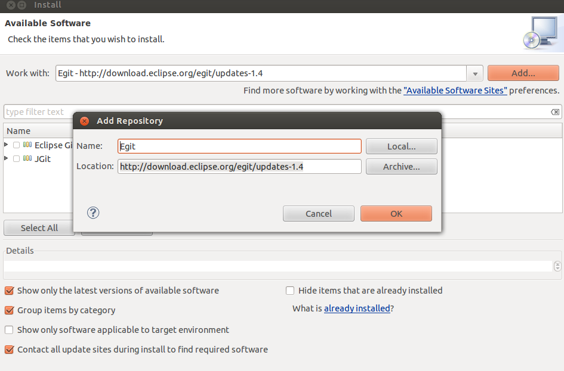Click the Name input field containing Egit

[239, 146]
